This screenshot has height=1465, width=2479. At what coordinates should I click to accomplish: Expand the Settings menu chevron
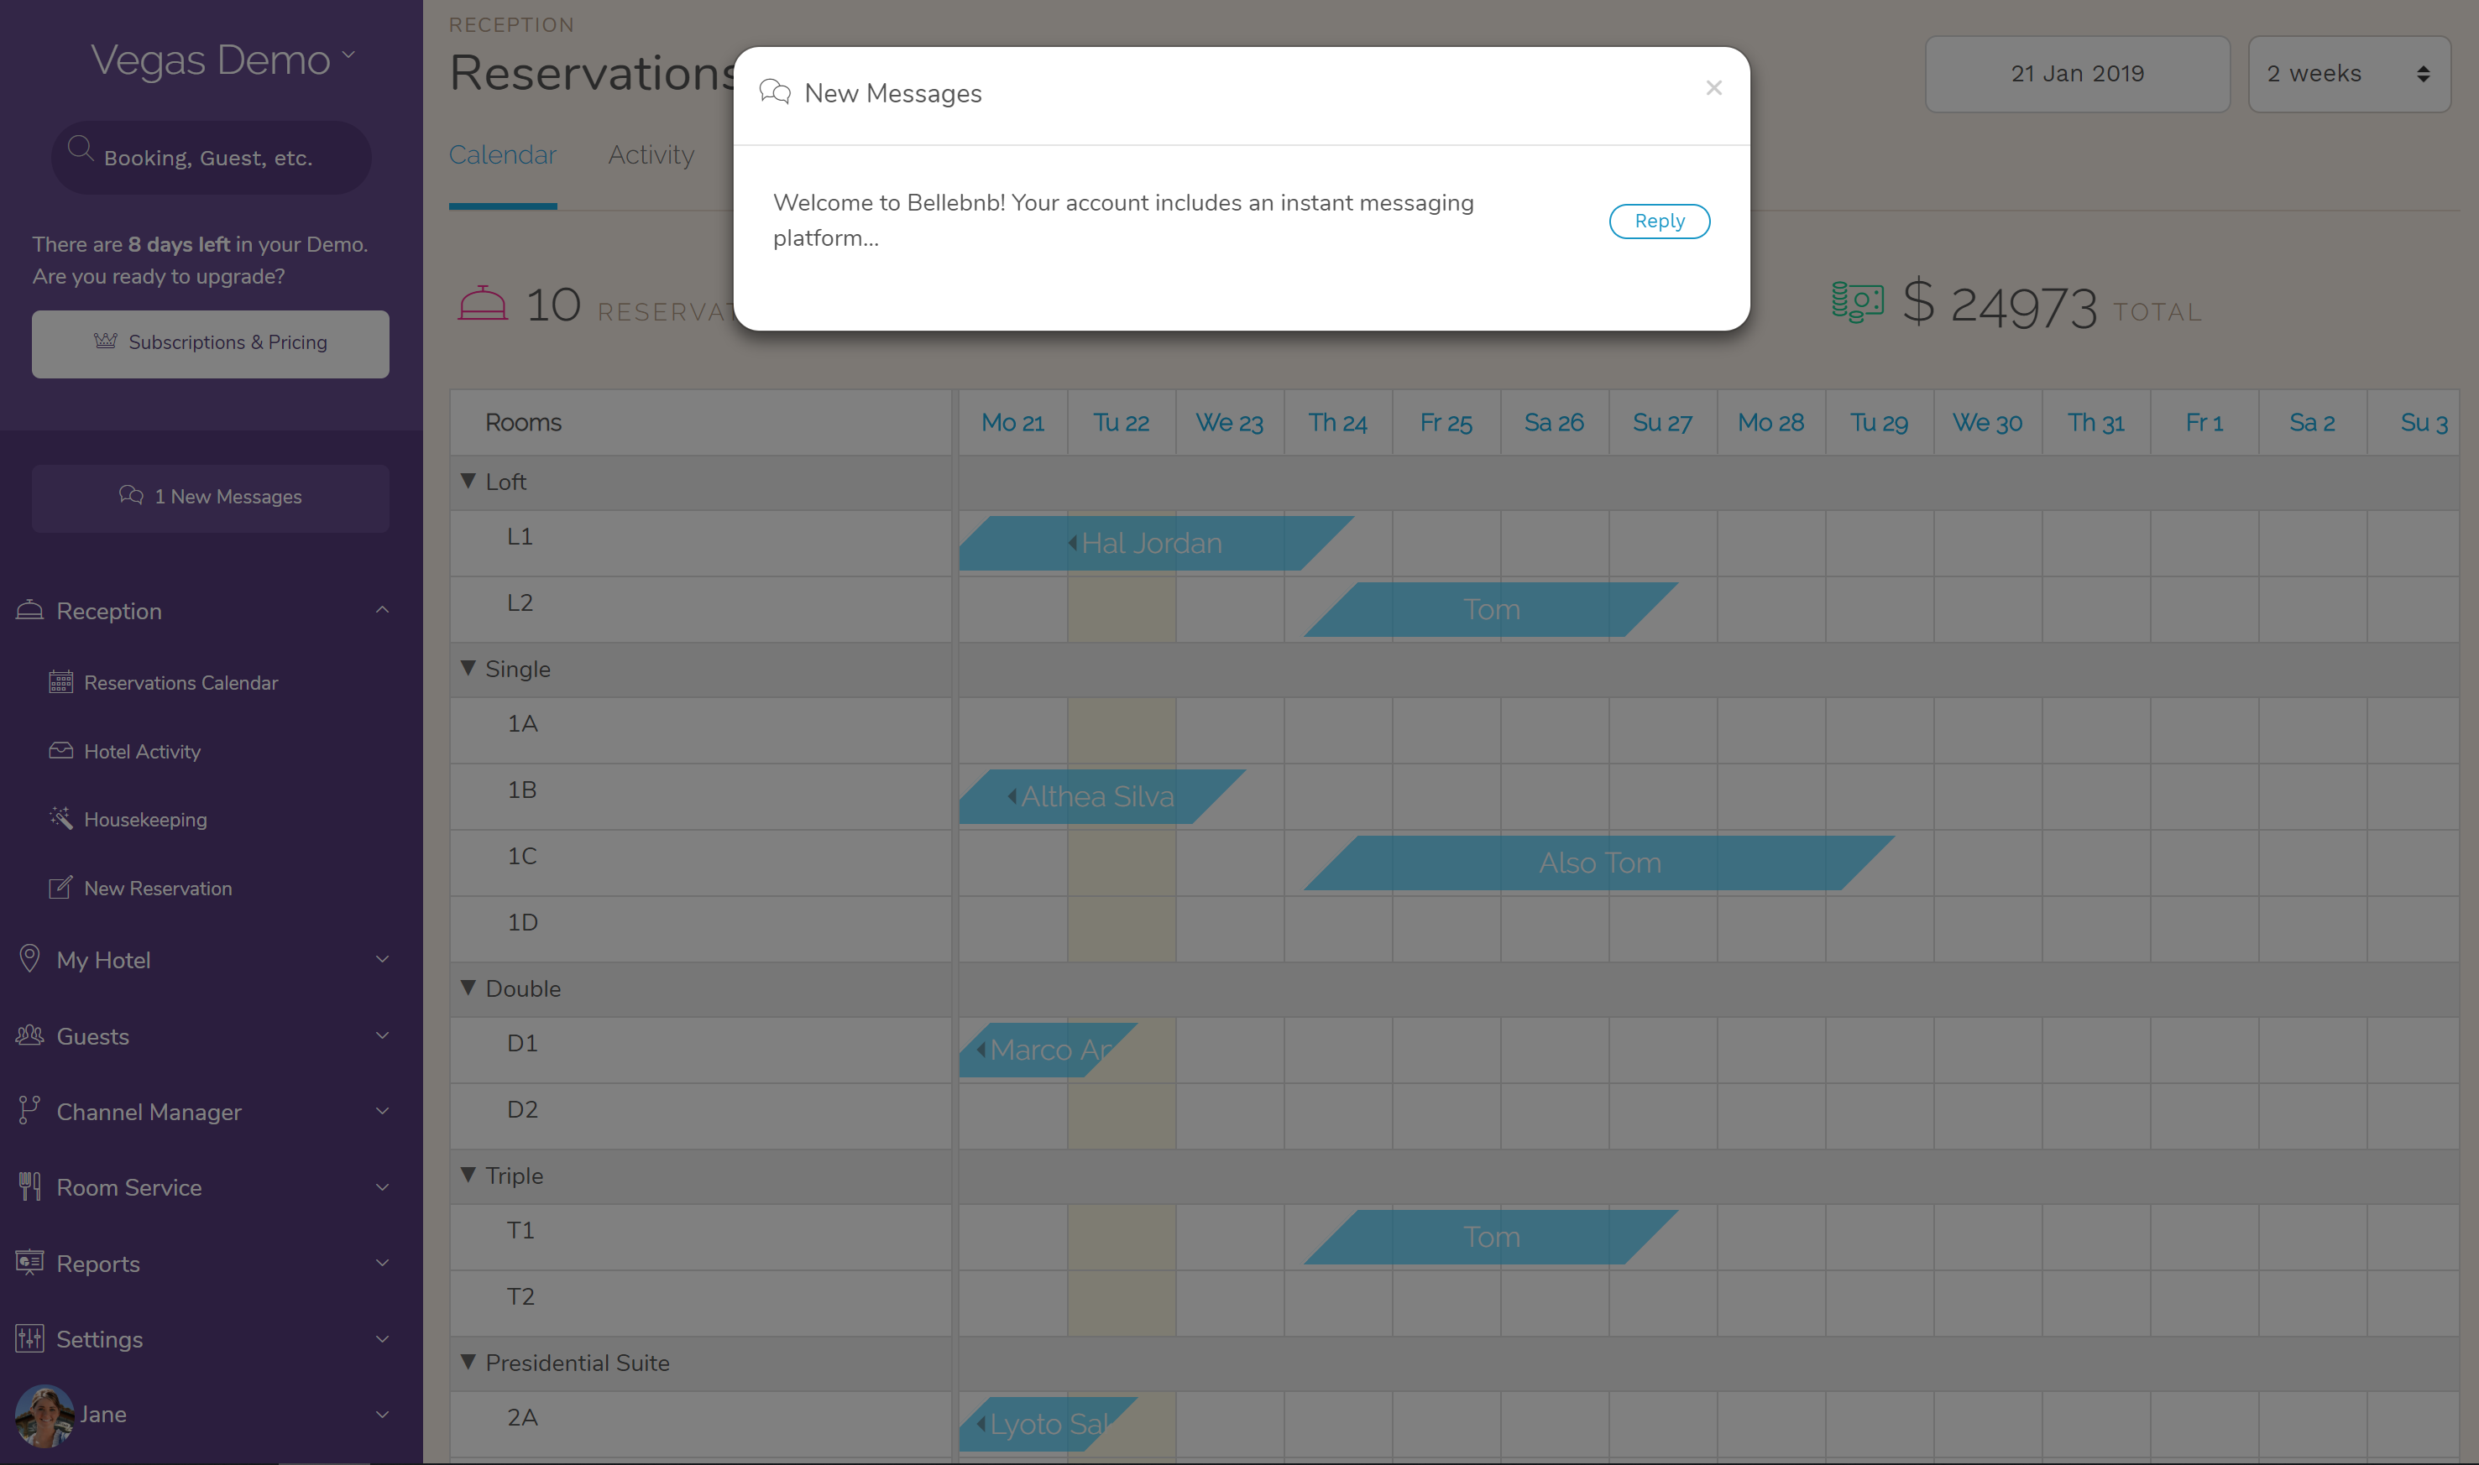click(x=382, y=1338)
